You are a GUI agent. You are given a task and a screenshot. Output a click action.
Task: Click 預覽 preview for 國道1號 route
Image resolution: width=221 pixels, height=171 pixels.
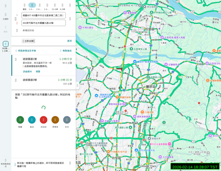38,71
